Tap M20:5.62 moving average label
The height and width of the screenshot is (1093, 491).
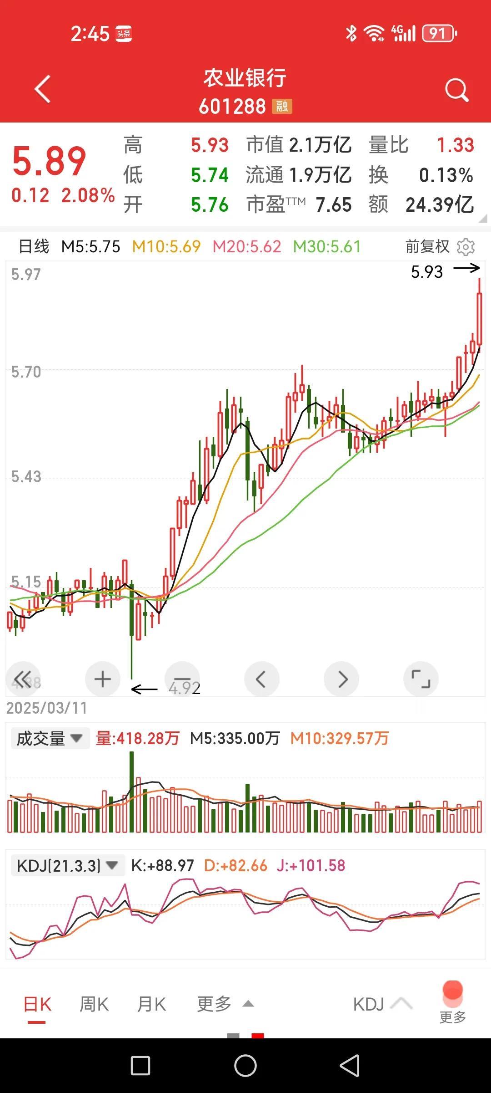click(247, 247)
